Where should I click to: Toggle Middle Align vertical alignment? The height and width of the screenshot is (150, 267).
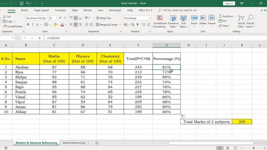pyautogui.click(x=76, y=18)
